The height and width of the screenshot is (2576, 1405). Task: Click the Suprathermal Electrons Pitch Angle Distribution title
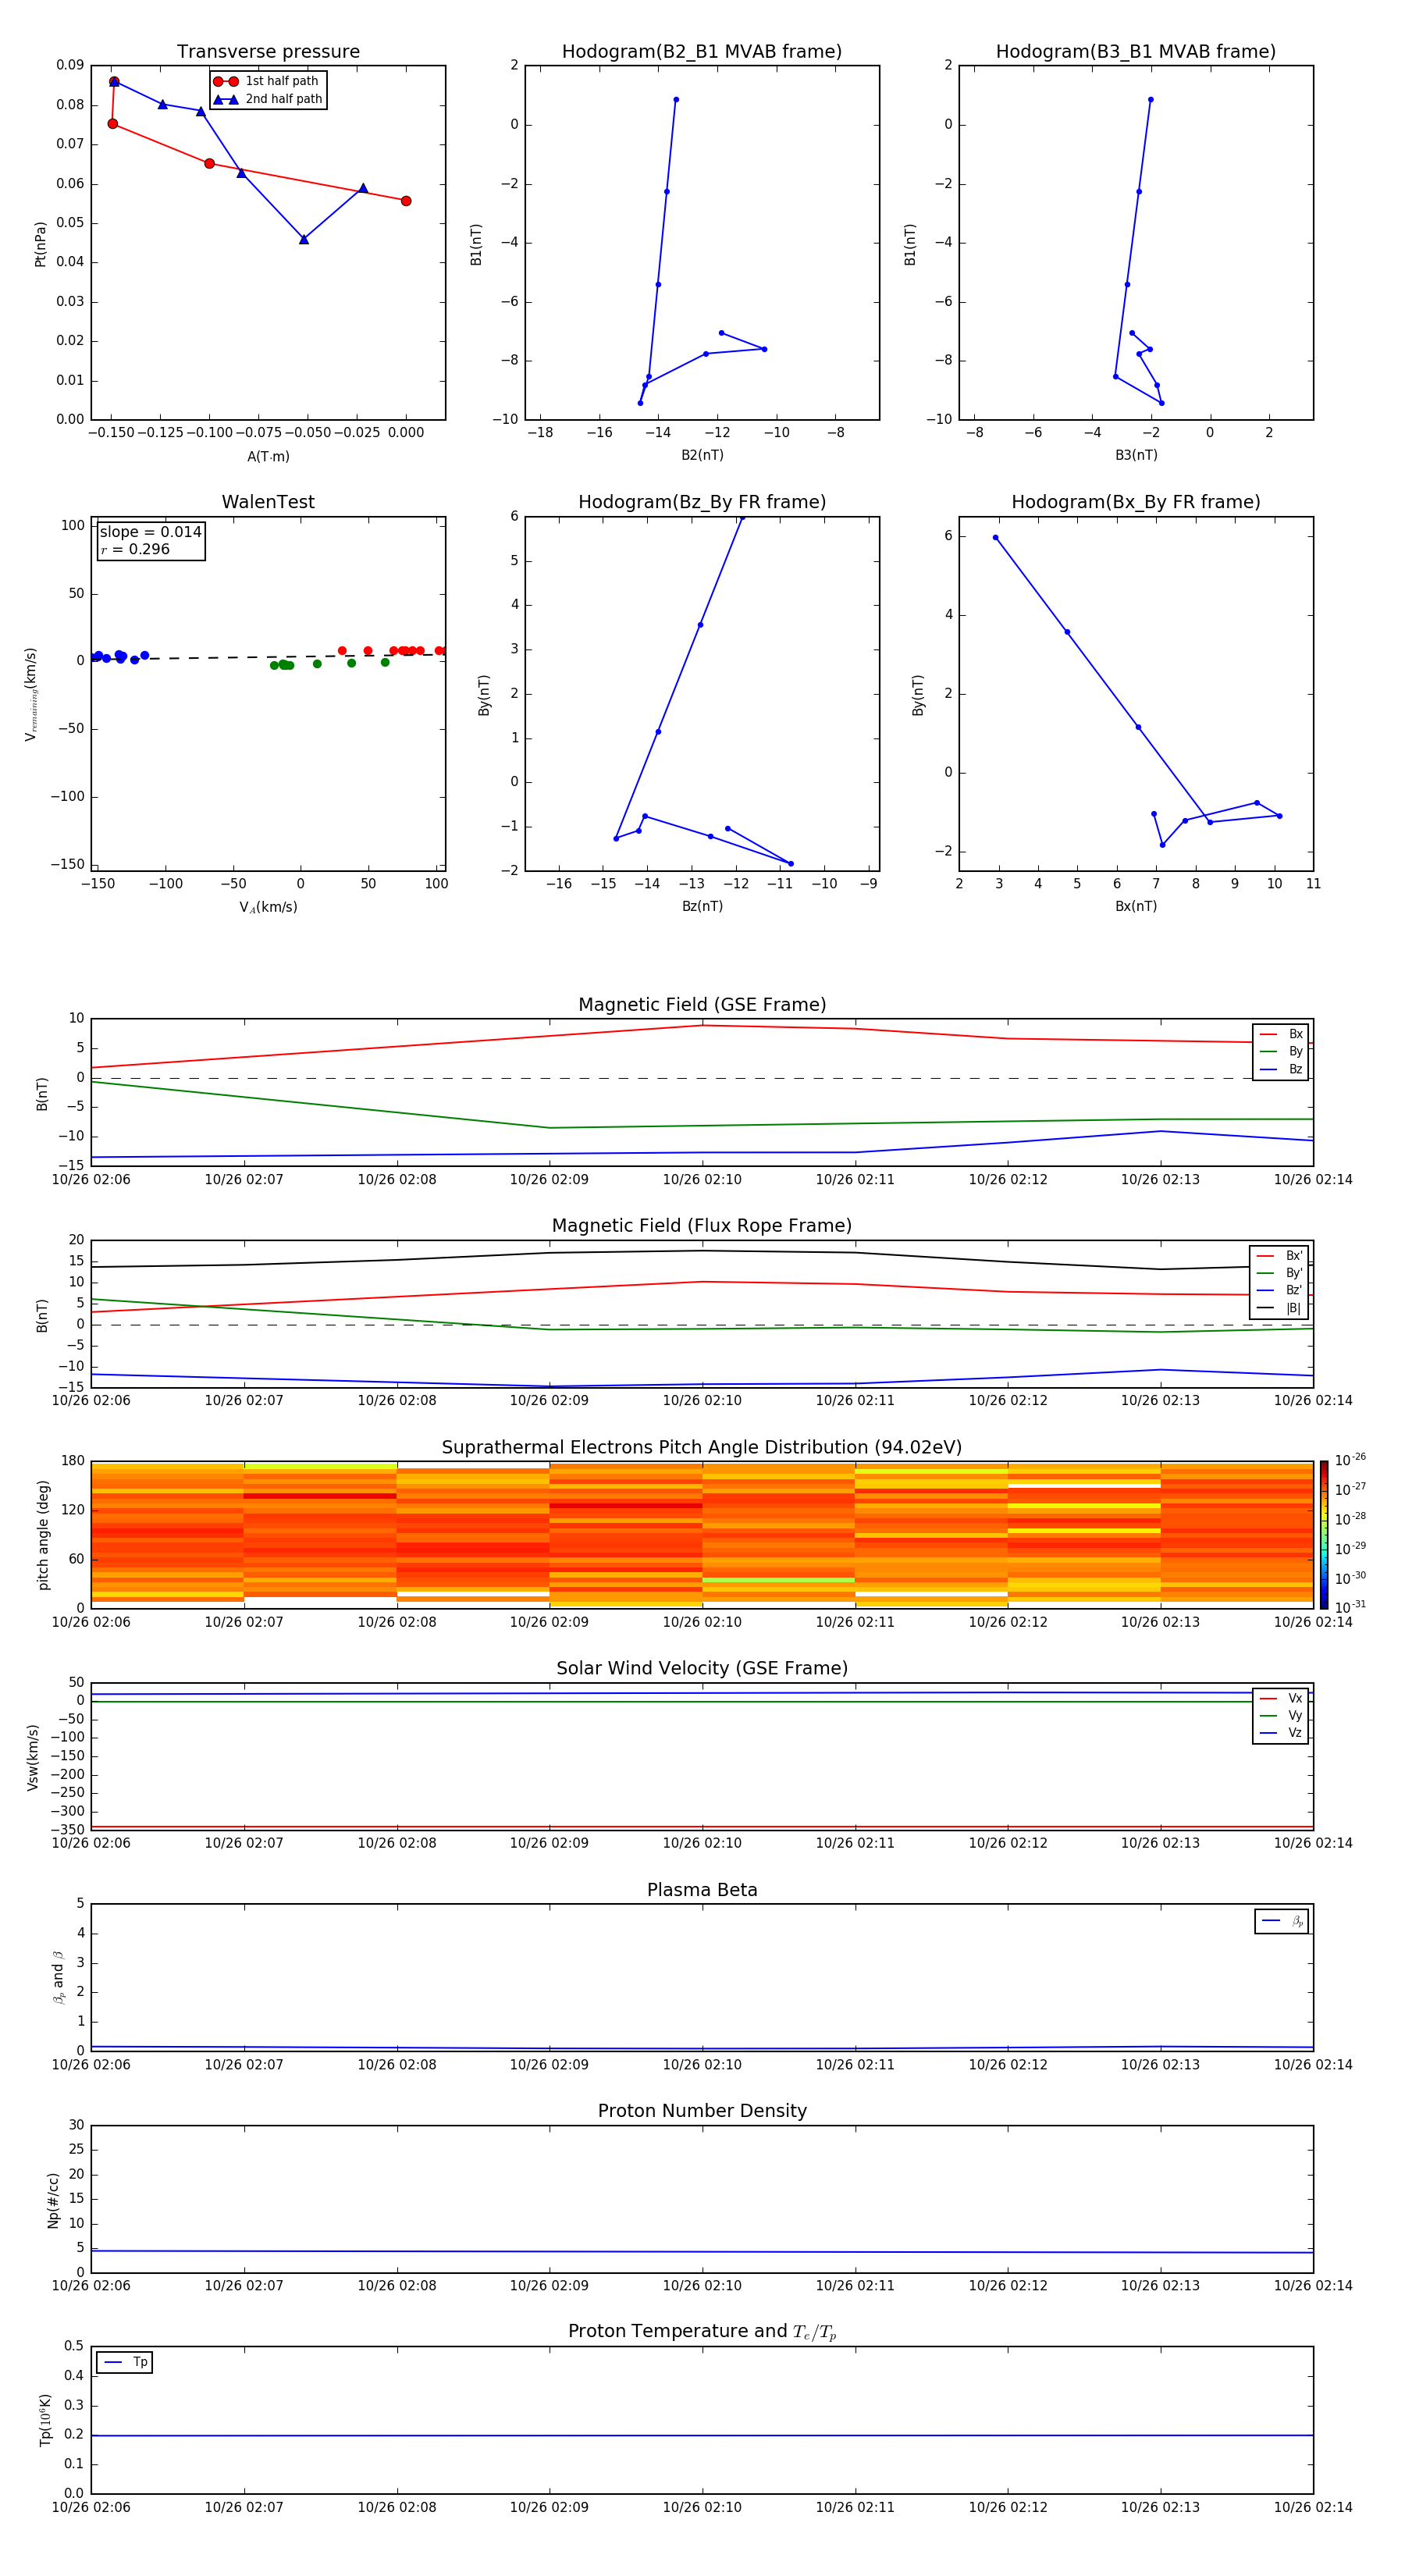coord(702,1448)
